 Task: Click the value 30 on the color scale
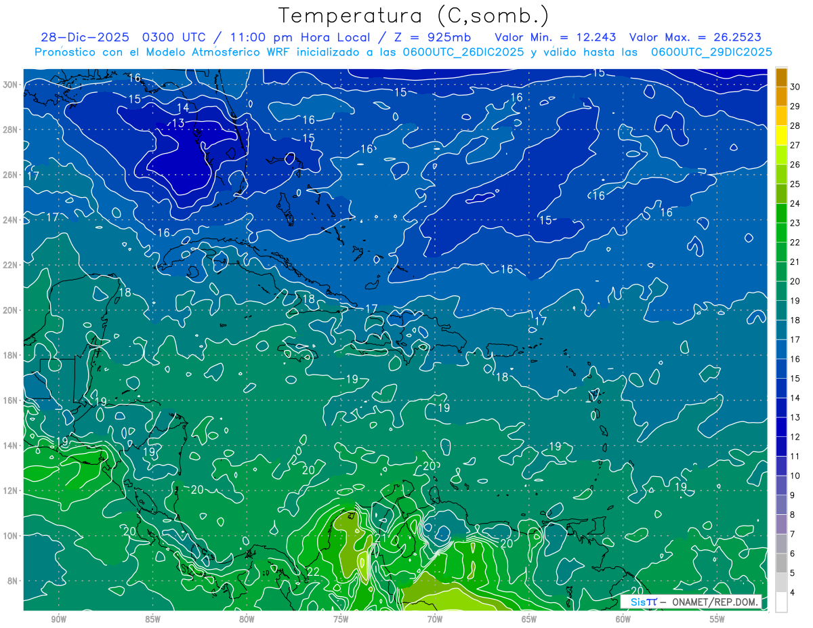coord(795,87)
